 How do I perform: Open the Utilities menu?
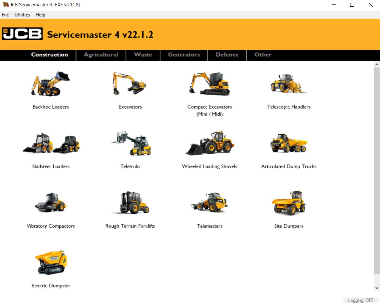coord(22,15)
